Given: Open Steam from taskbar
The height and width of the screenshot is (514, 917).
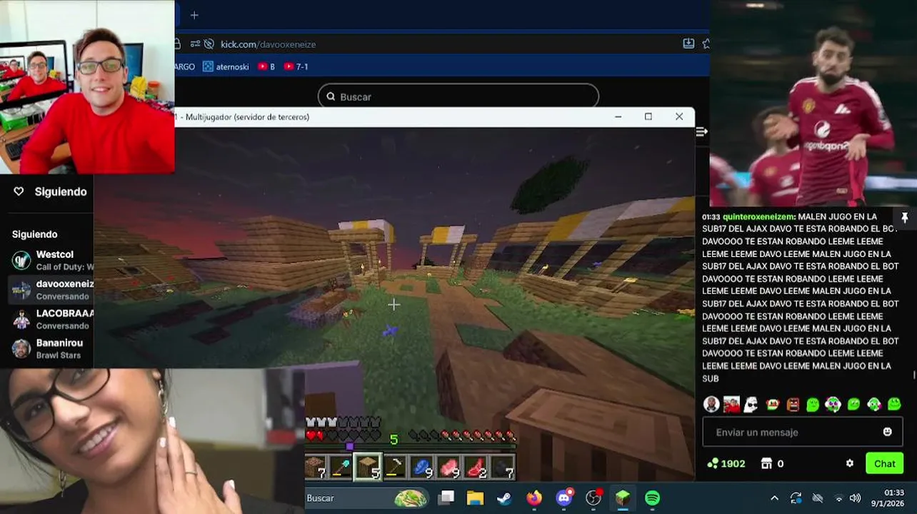Looking at the screenshot, I should pos(504,498).
